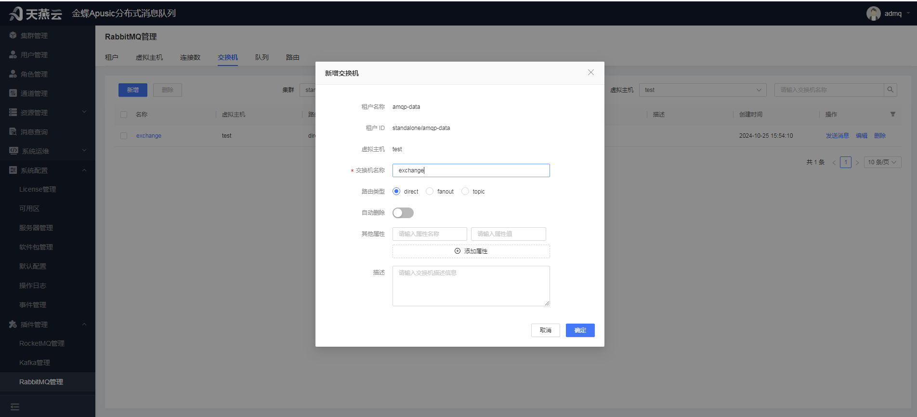917x417 pixels.
Task: Switch to 连接数 tab
Action: coord(190,57)
